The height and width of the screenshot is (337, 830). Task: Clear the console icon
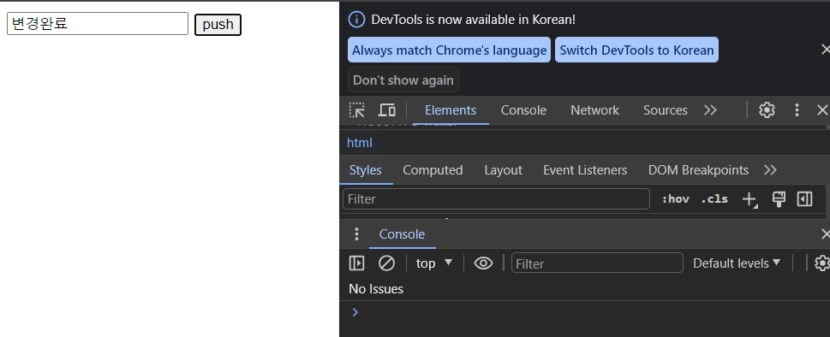386,263
